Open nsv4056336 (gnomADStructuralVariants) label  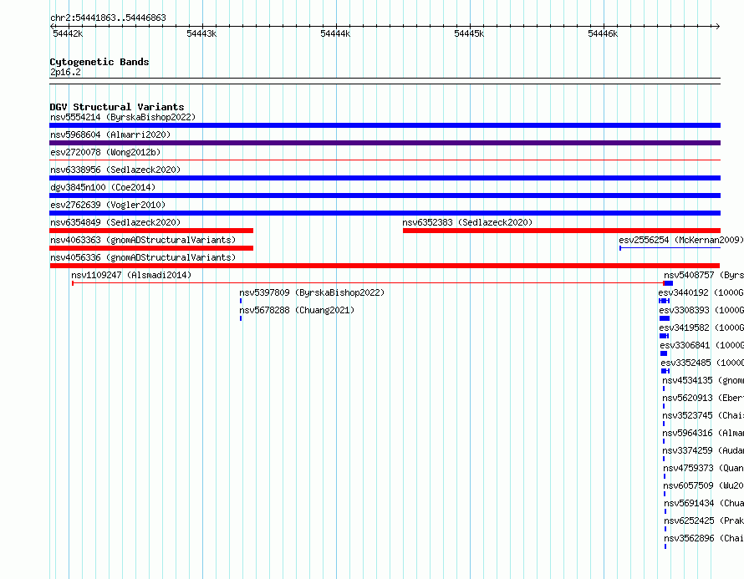click(143, 257)
